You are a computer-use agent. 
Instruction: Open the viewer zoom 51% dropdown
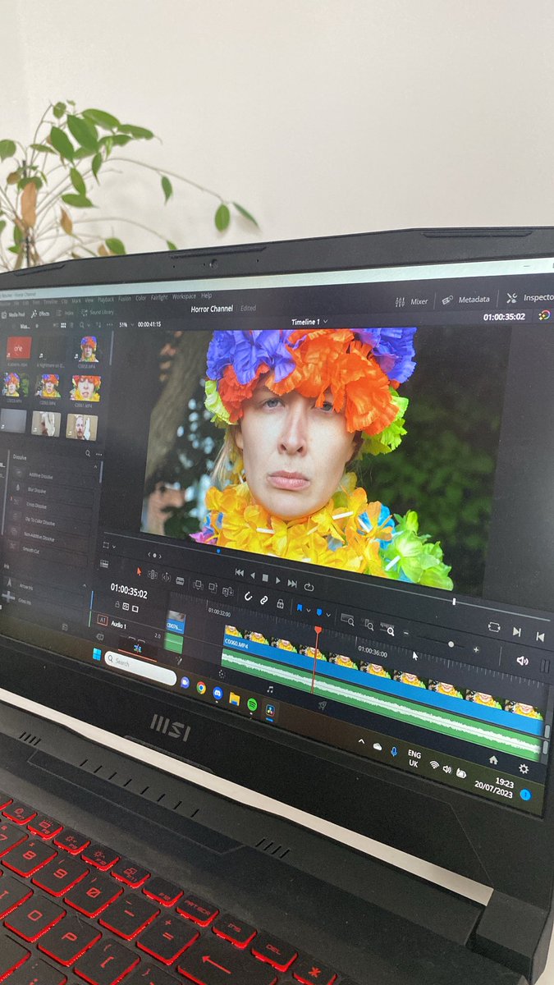pos(127,324)
